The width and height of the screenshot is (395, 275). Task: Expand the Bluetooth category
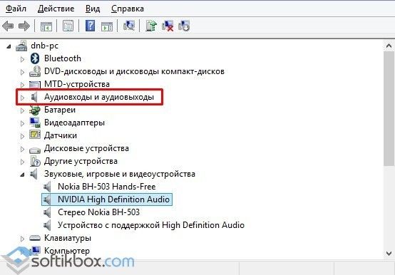pos(22,59)
